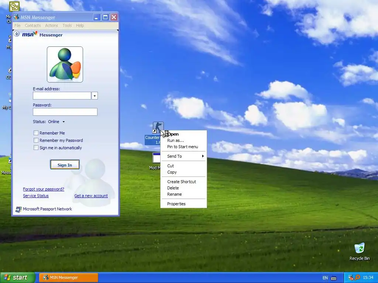The height and width of the screenshot is (283, 378).
Task: Select the Counter-Strike 1.6 desktop shortcut icon
Action: 158,127
